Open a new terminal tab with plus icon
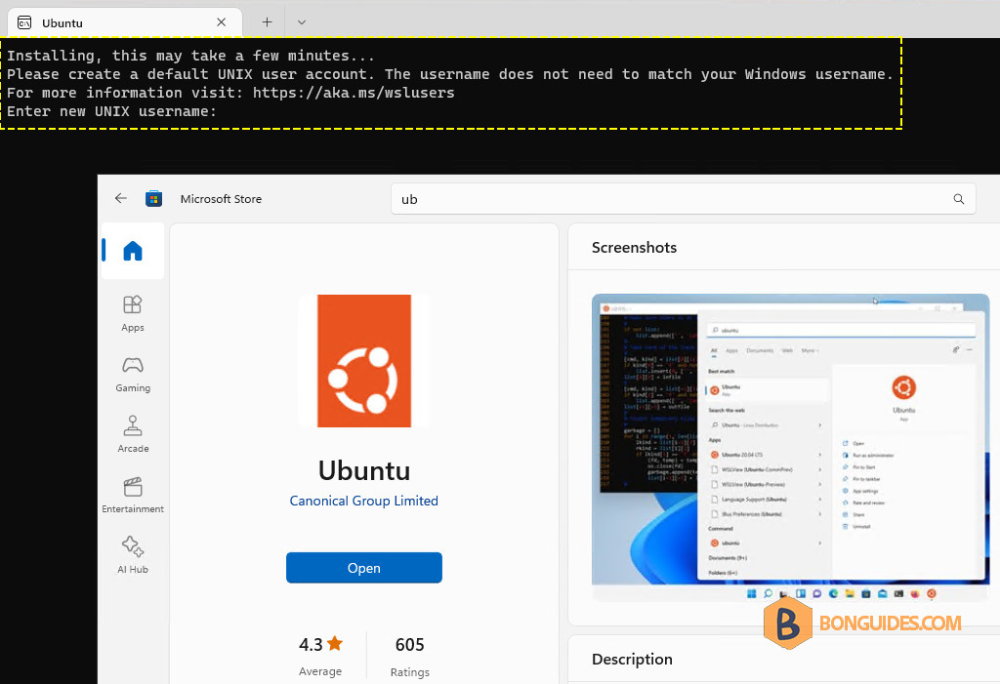1000x684 pixels. pyautogui.click(x=267, y=22)
